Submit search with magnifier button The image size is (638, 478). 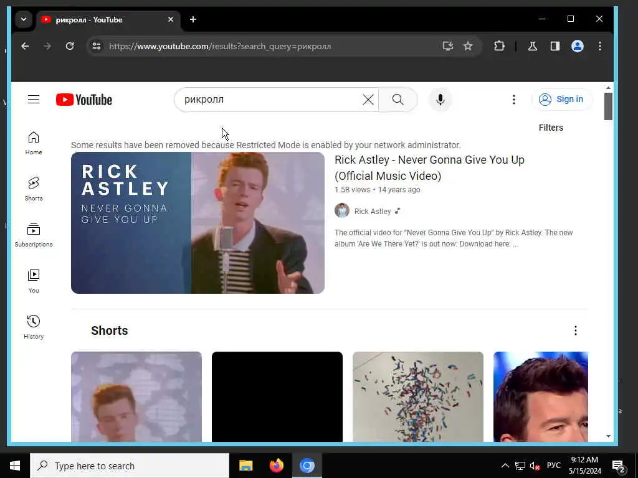398,100
